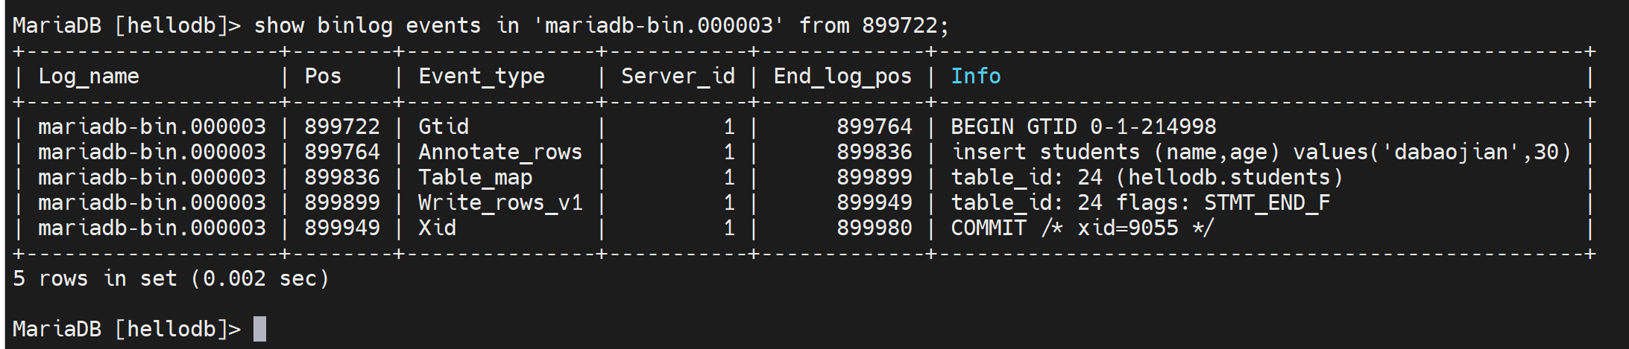The image size is (1629, 349).
Task: Select the Annotate_rows event type cell
Action: coord(500,153)
